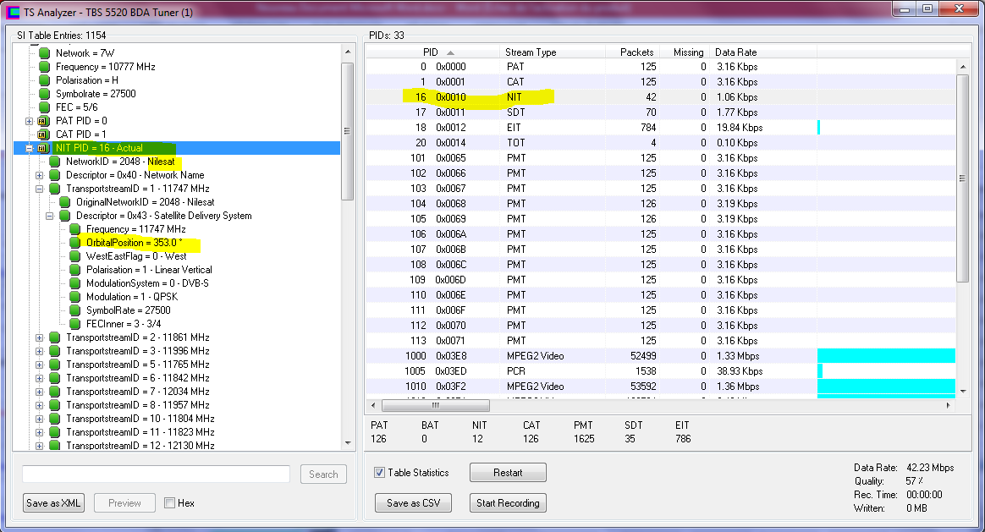
Task: Collapse the Satellite Delivery System descriptor
Action: (x=50, y=216)
